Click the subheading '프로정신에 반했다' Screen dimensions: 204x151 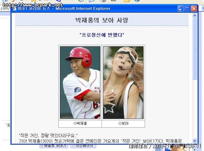tap(102, 35)
